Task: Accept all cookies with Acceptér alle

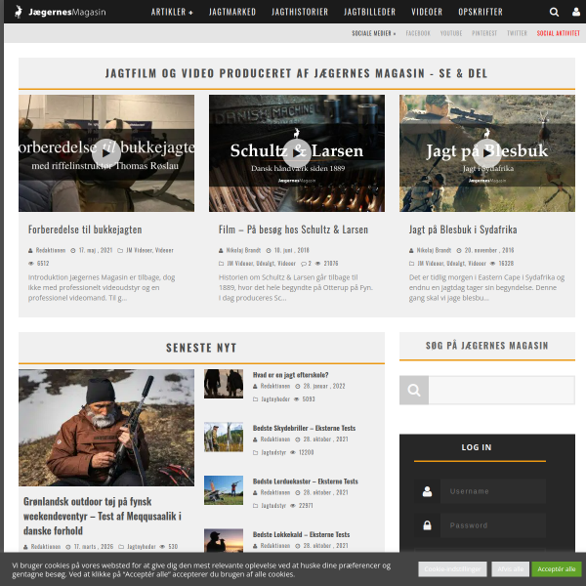Action: (556, 568)
